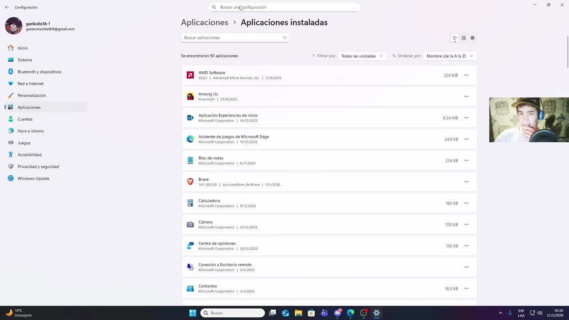The height and width of the screenshot is (320, 569).
Task: Click the Se encontraron 92 aplicaciones text
Action: pos(209,56)
